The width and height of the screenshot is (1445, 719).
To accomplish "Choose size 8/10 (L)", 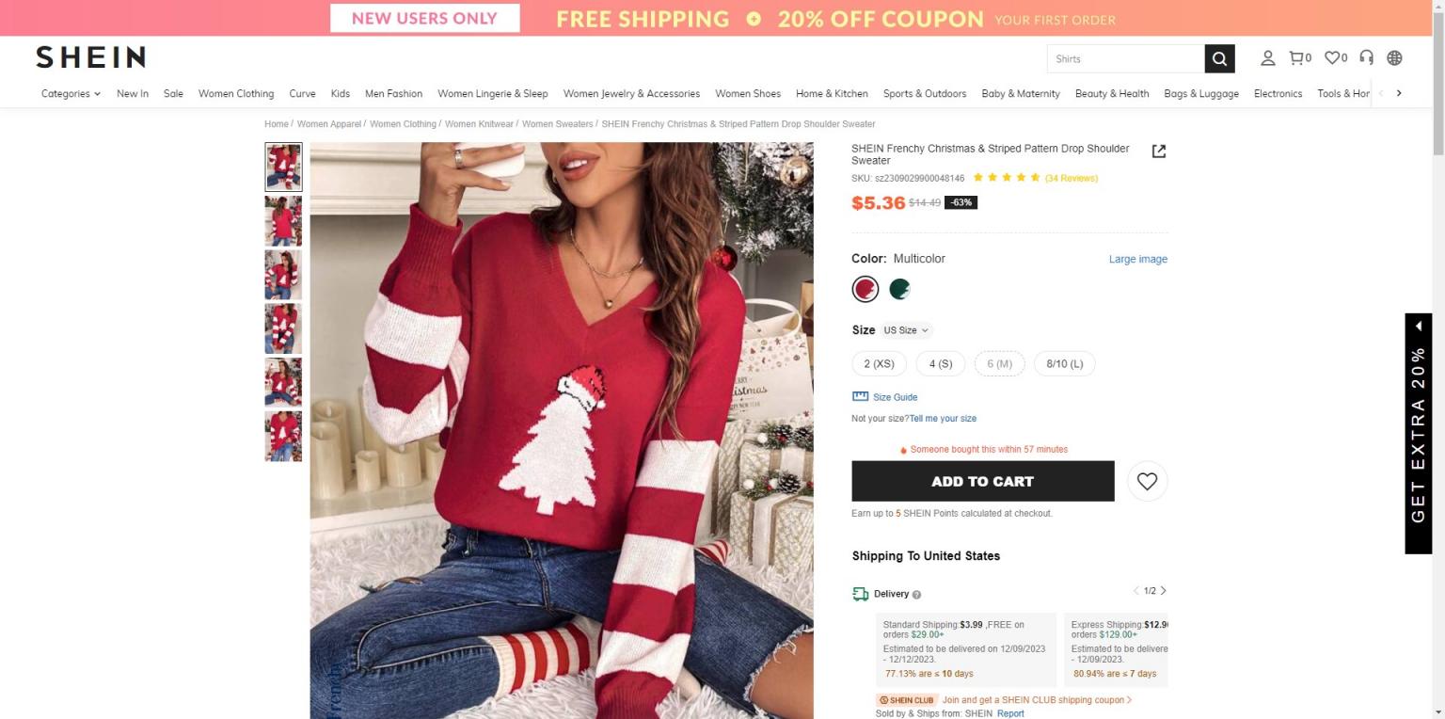I will (x=1064, y=363).
